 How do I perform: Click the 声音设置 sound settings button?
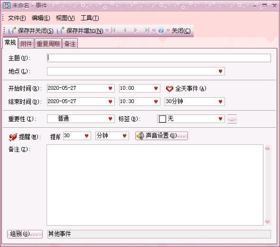pos(161,136)
